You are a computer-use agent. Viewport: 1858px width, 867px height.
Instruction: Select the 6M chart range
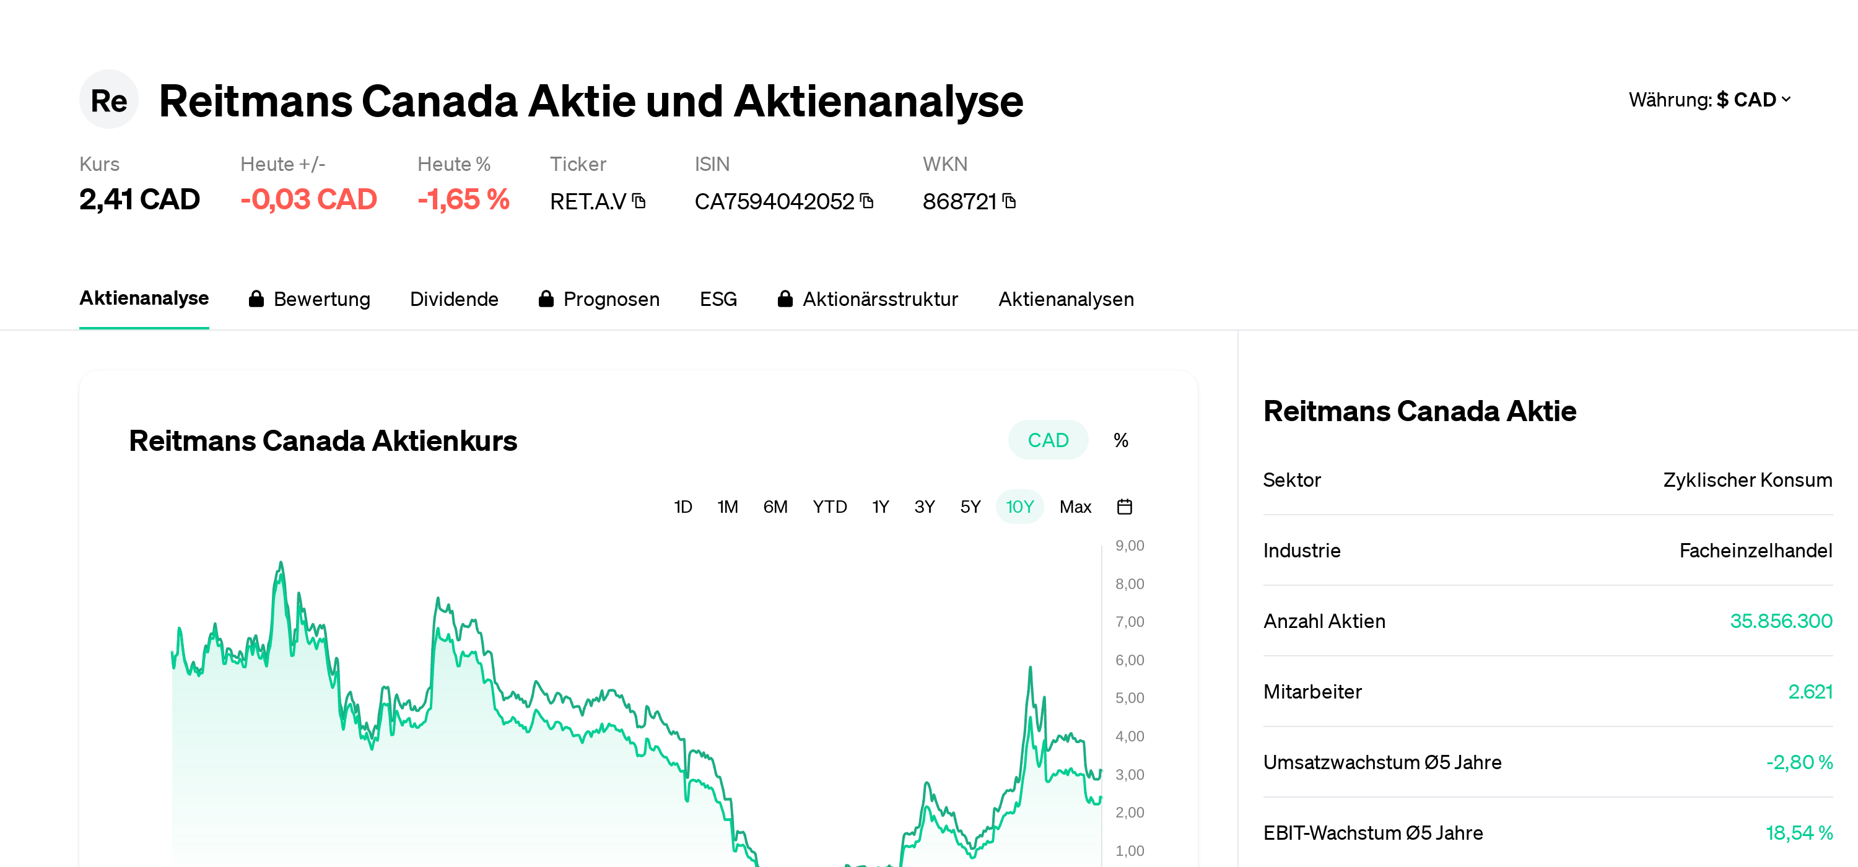[775, 507]
